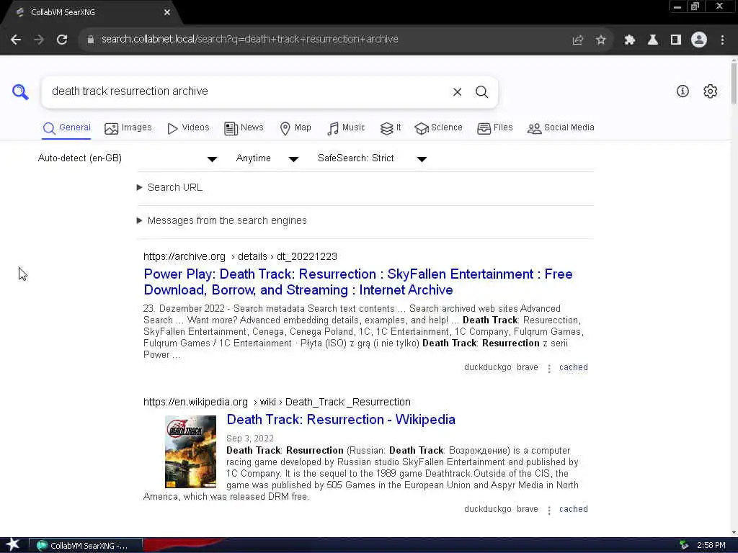The image size is (738, 553).
Task: Open the Extensions puzzle icon
Action: tap(629, 40)
